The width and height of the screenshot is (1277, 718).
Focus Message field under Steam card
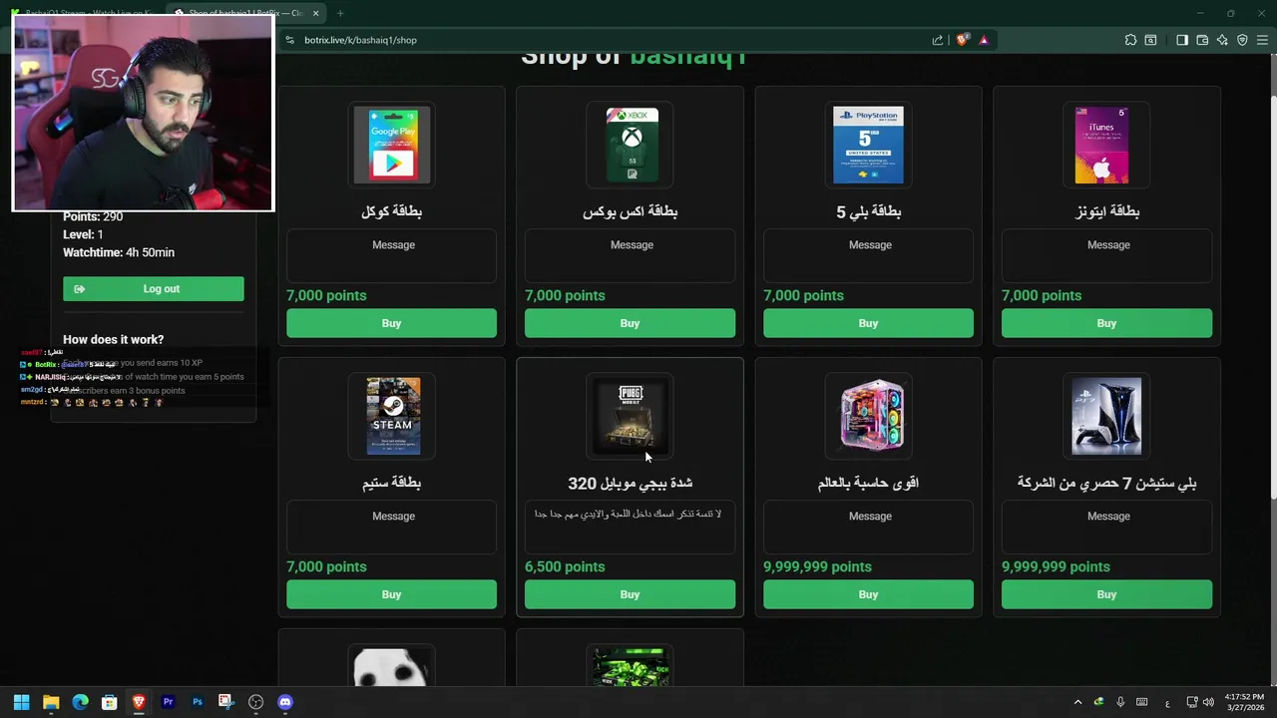391,527
